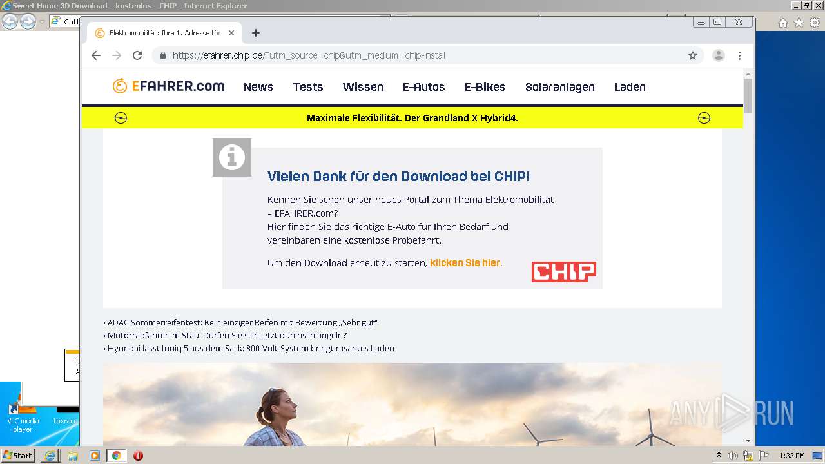
Task: Go to EFAHRER.com logo home
Action: click(x=168, y=86)
